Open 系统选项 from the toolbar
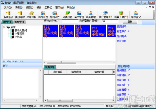The height and width of the screenshot is (109, 156). [x=8, y=15]
